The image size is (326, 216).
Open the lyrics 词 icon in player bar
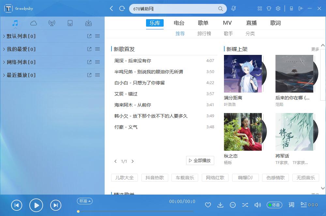[x=291, y=205]
